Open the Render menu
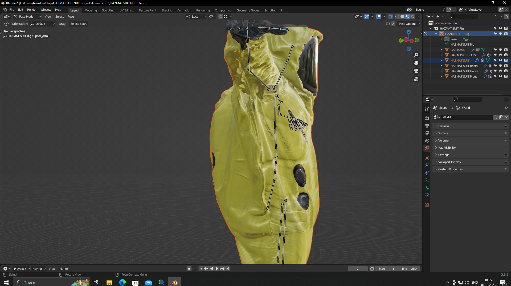 [x=32, y=10]
